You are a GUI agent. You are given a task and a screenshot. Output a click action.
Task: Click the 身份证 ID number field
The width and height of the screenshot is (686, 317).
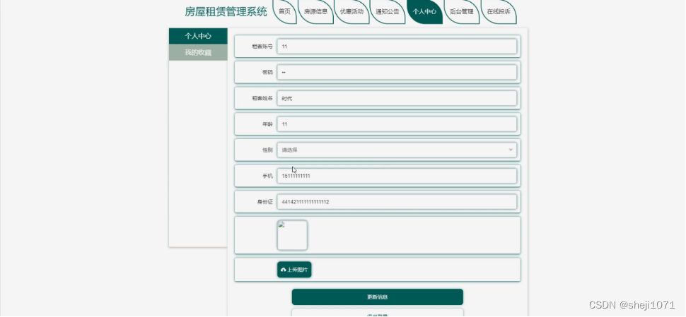(397, 202)
